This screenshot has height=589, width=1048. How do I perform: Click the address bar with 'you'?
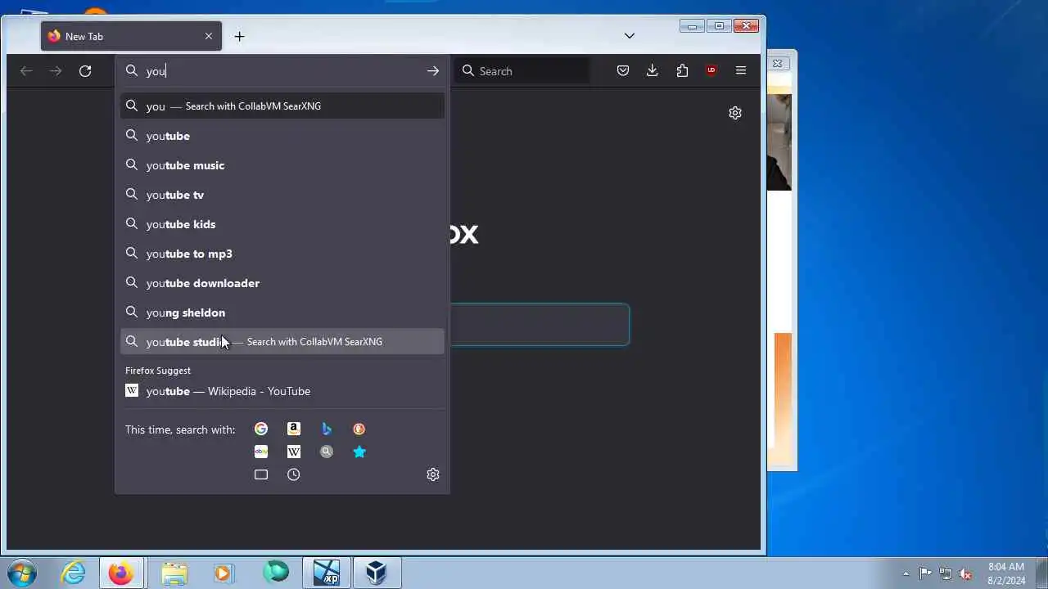coord(282,71)
